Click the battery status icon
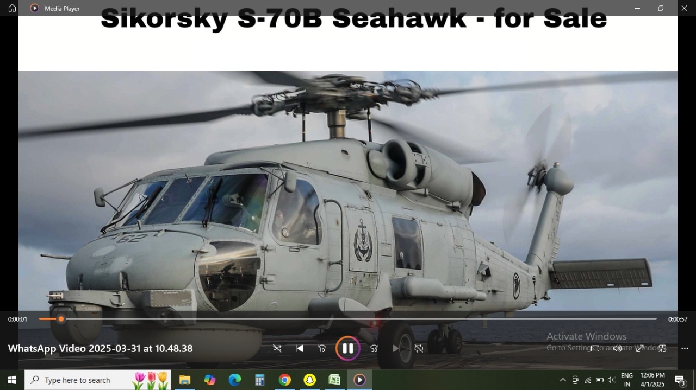The height and width of the screenshot is (390, 696). click(600, 380)
